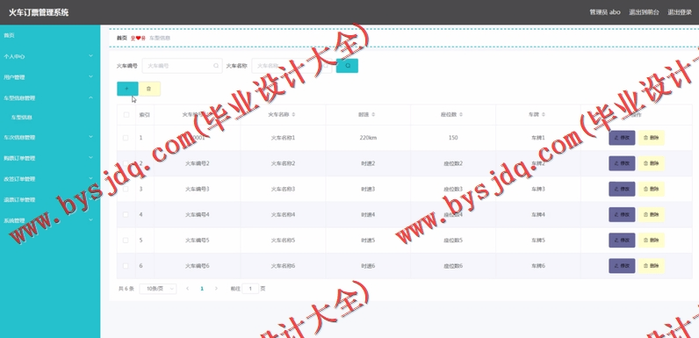Click 删除 delete button for 火车编号5 row
This screenshot has height=338, width=699.
coord(652,241)
